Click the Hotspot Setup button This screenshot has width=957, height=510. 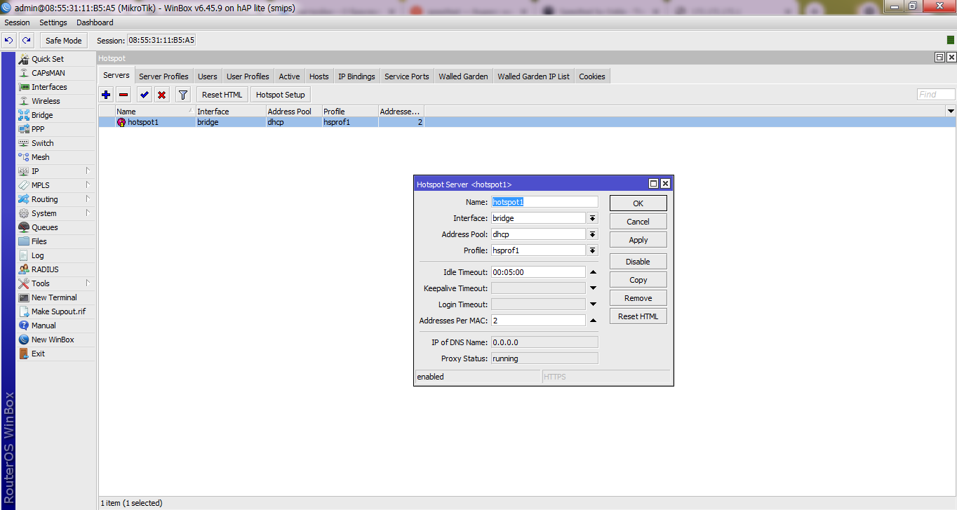click(x=280, y=95)
